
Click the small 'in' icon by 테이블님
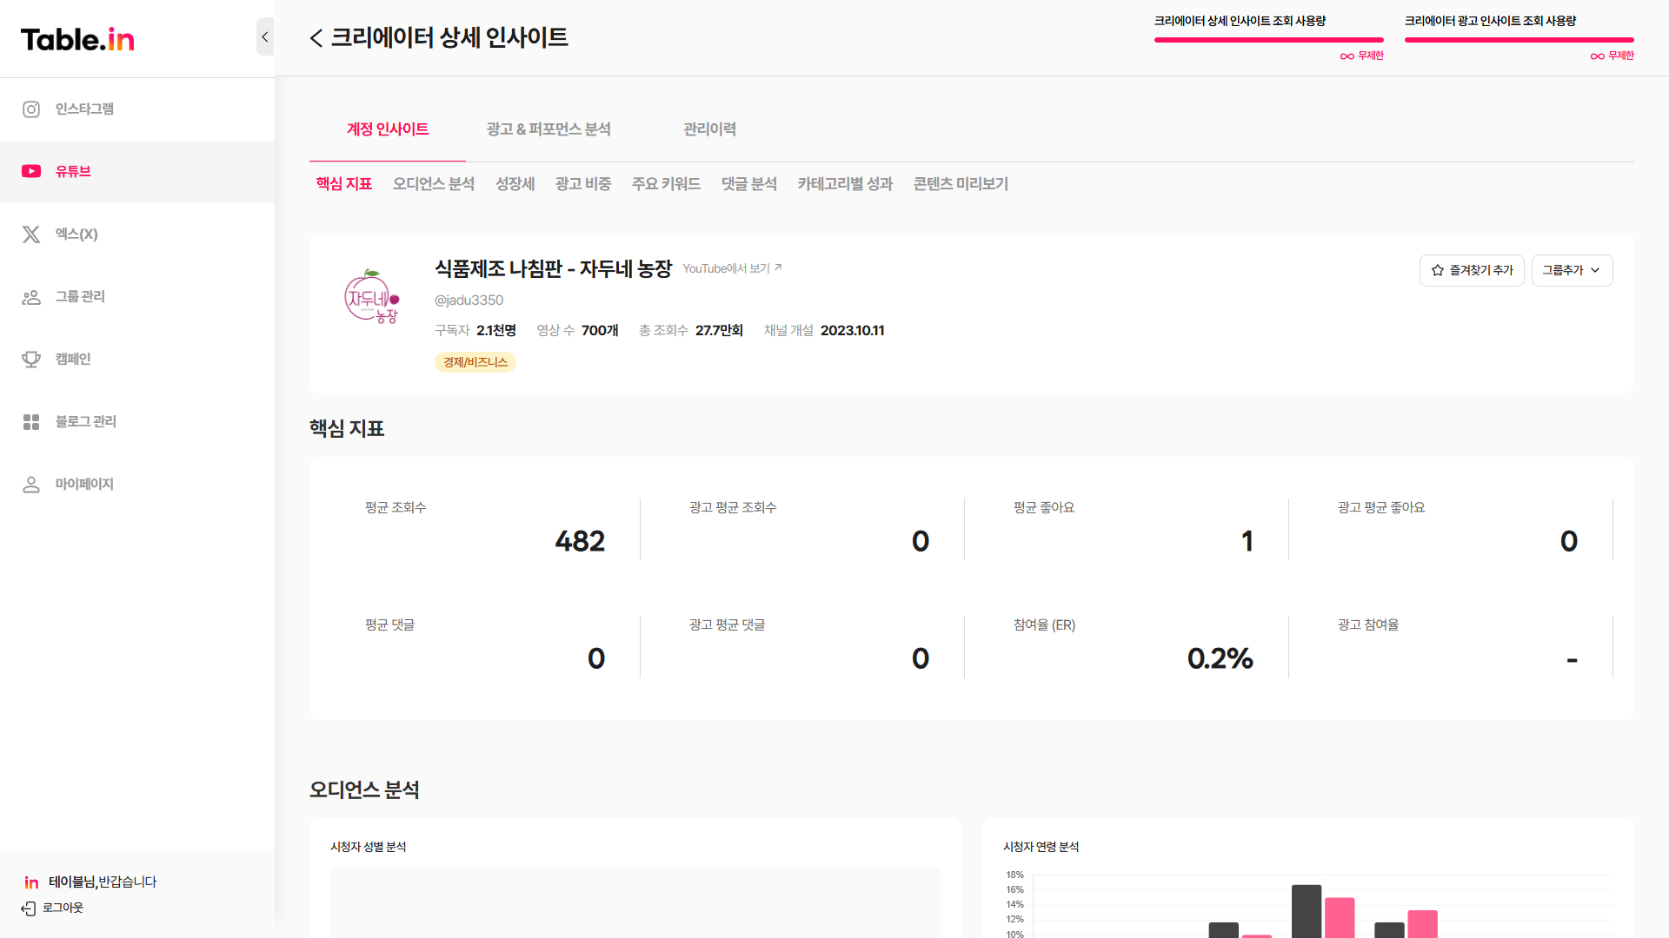(31, 882)
